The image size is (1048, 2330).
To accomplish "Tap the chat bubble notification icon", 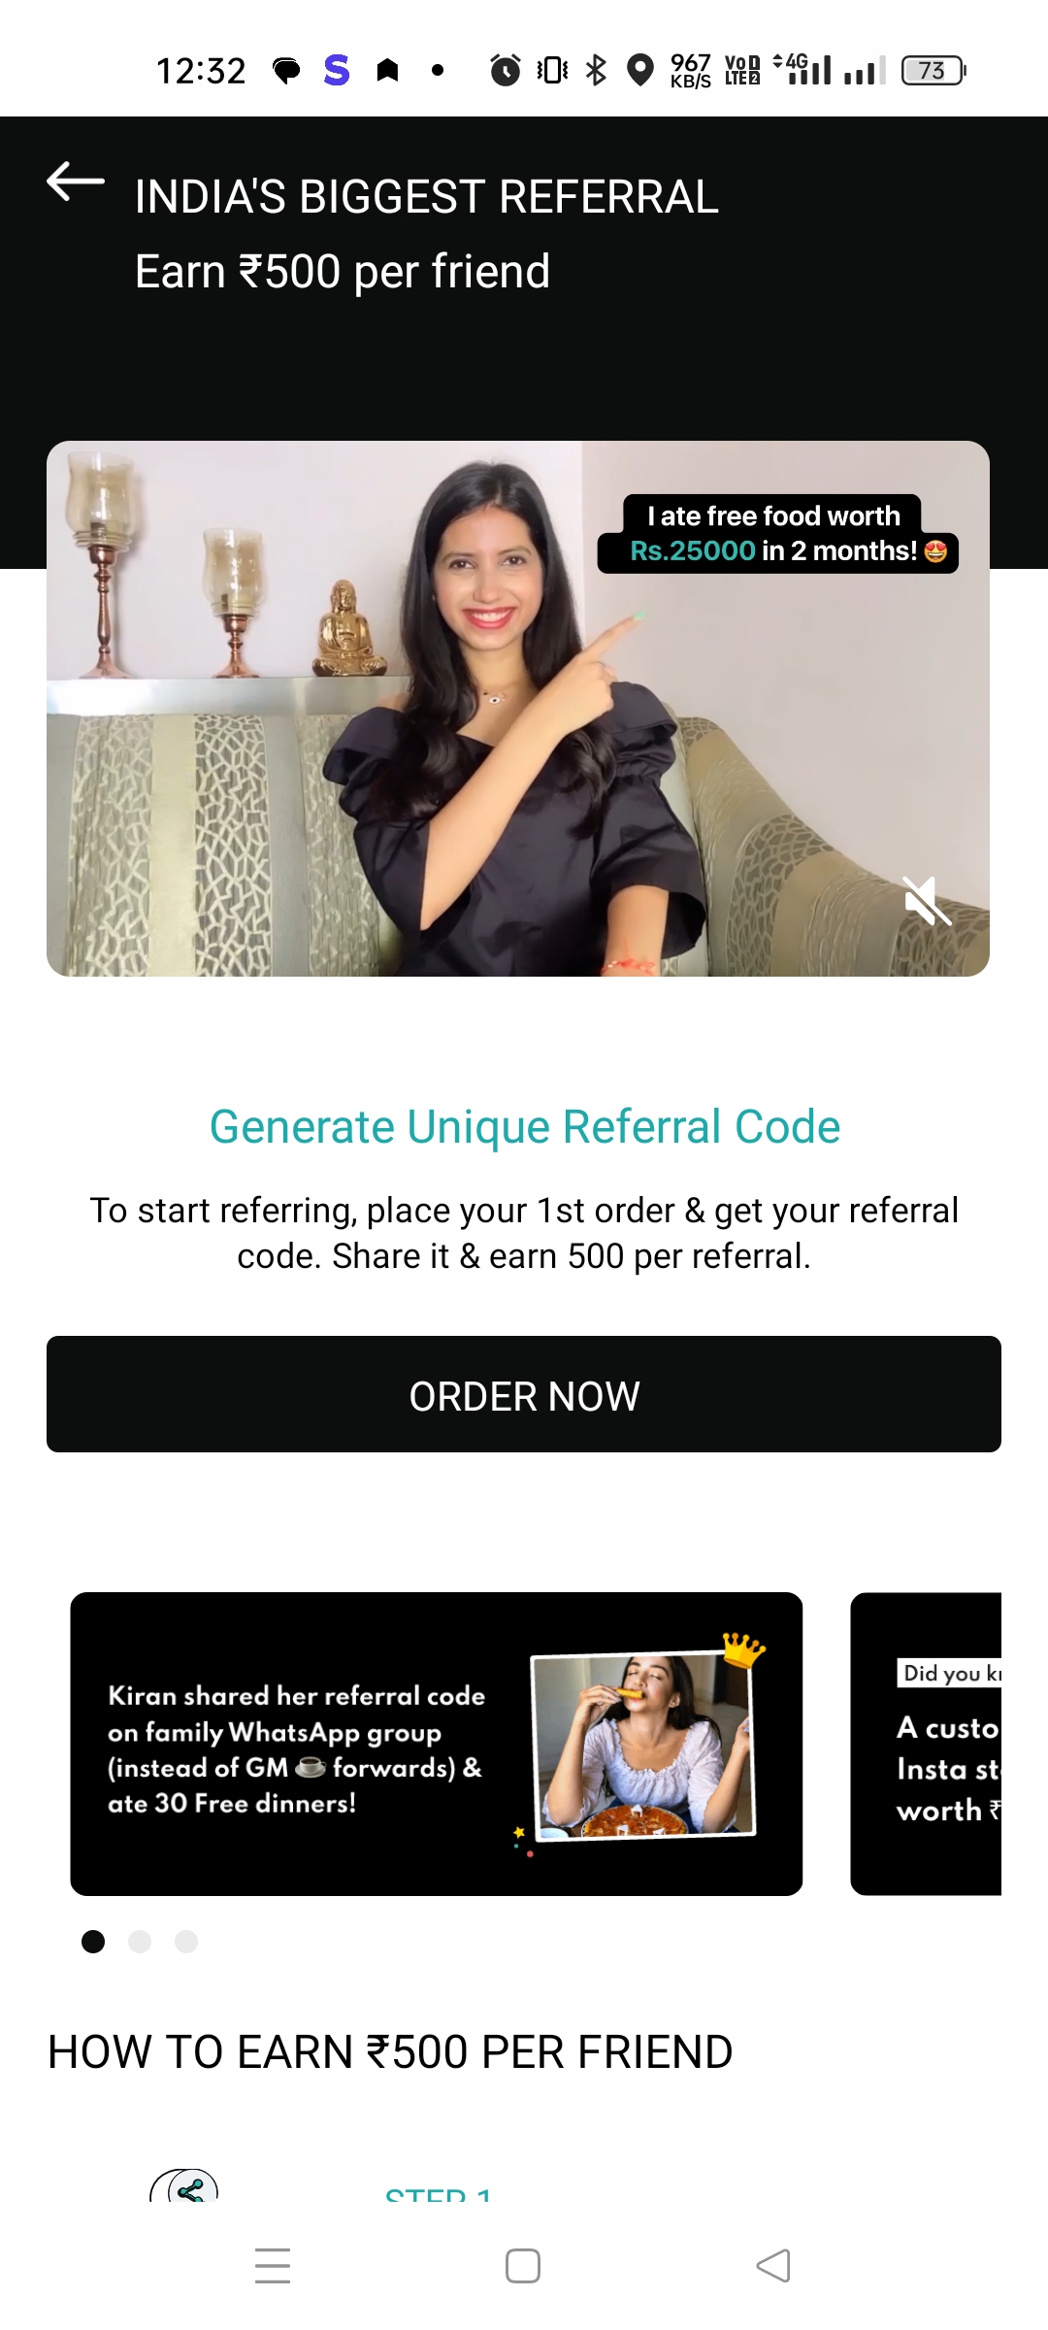I will (286, 71).
